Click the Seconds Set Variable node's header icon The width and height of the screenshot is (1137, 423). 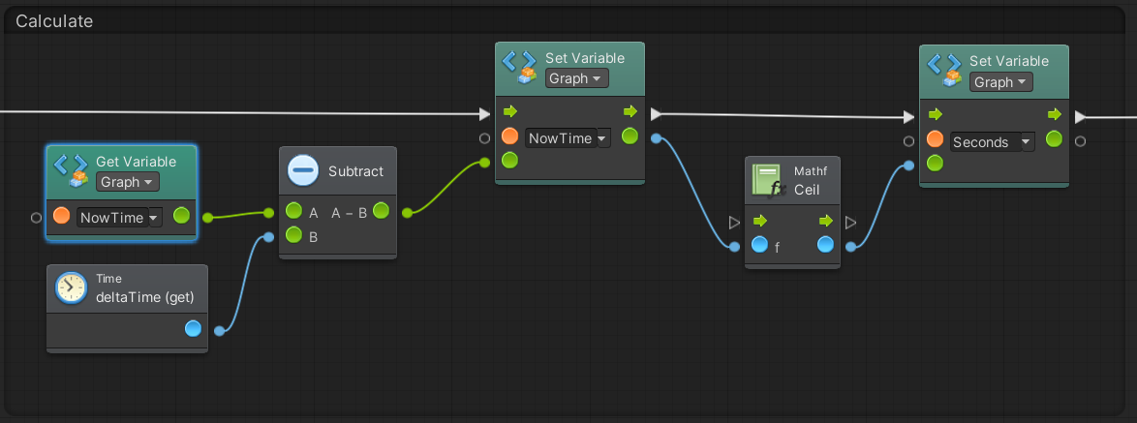[944, 71]
